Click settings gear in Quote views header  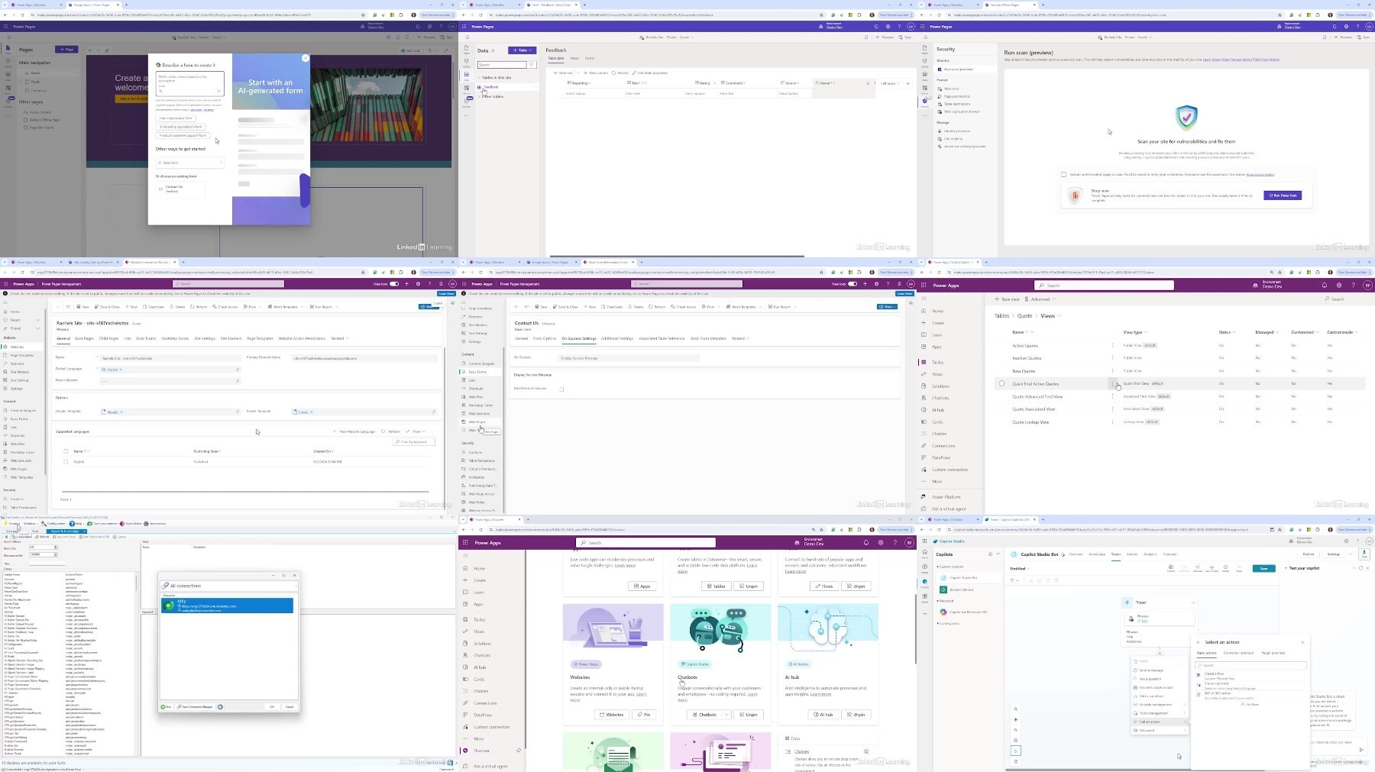pyautogui.click(x=1339, y=286)
